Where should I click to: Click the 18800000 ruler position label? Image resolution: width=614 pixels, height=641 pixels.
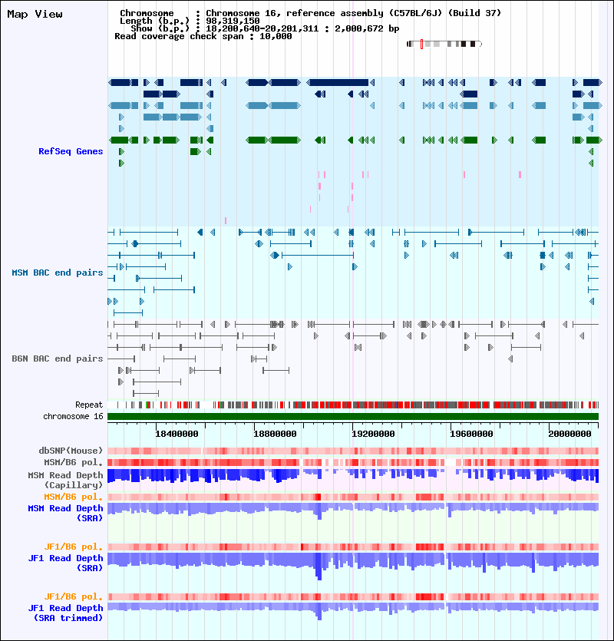[275, 434]
